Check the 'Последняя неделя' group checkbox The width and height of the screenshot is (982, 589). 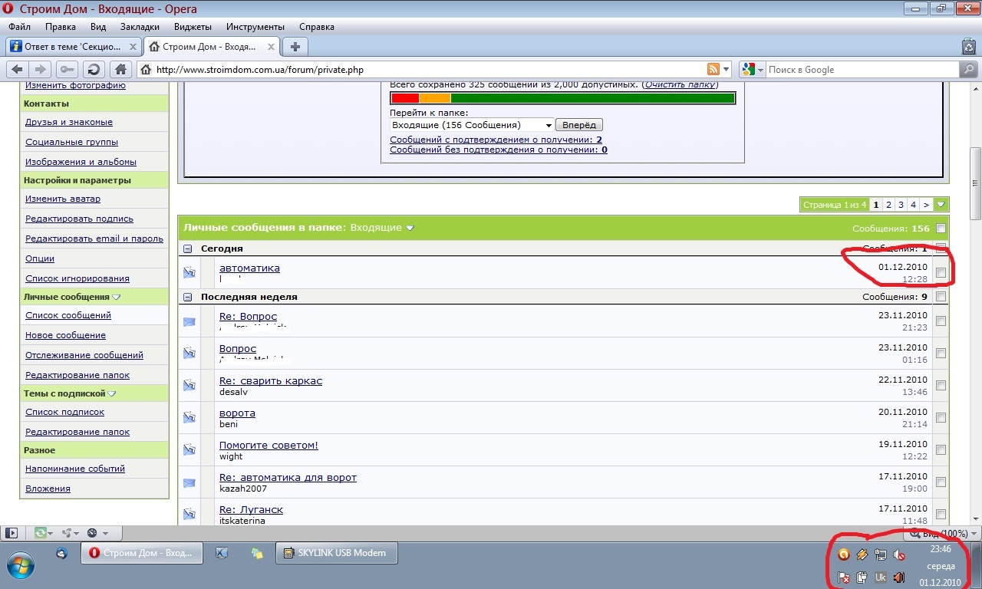click(x=941, y=297)
